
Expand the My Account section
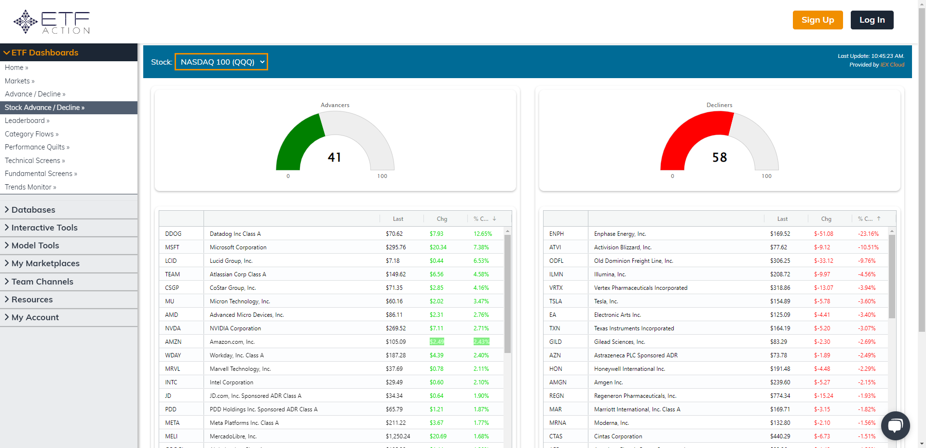[x=35, y=317]
